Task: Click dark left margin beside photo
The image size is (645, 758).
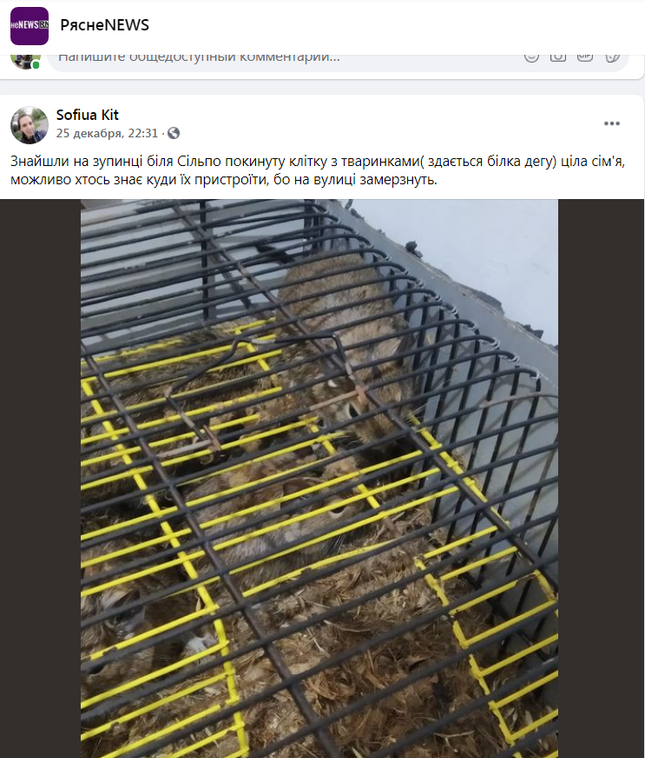Action: point(40,479)
